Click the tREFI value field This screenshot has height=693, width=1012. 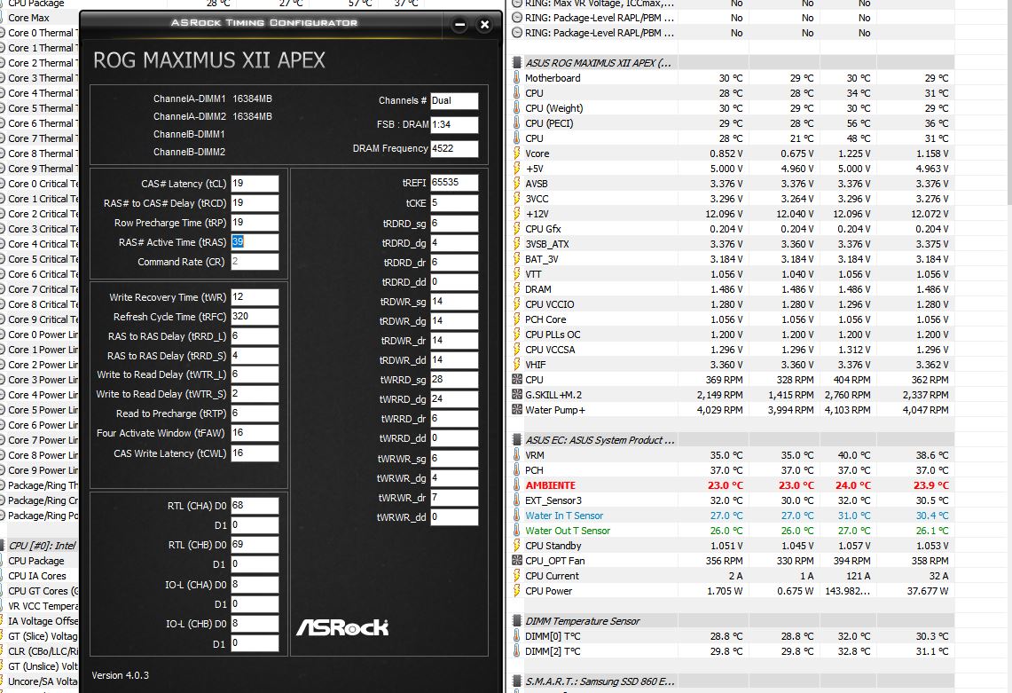(454, 183)
